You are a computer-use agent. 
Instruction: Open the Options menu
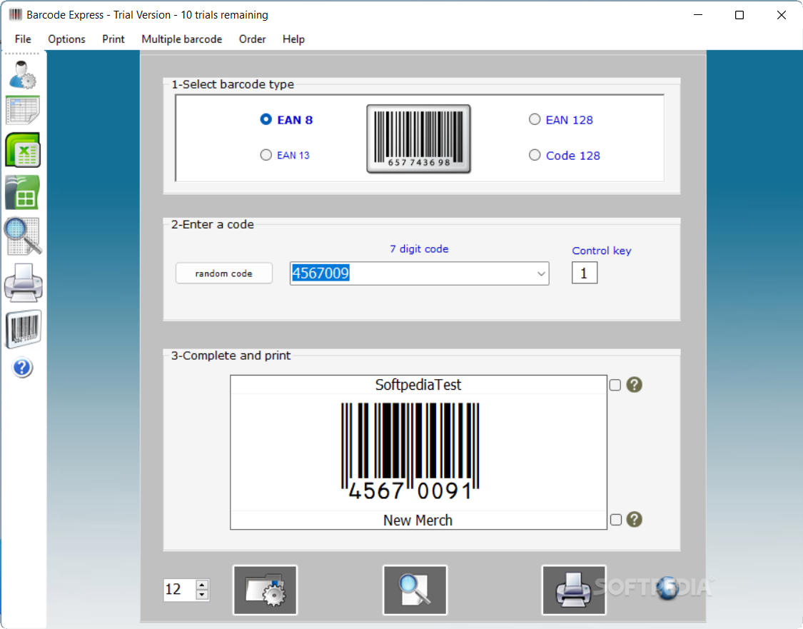[x=66, y=39]
